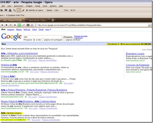Open the Gmail link

(x=41, y=29)
